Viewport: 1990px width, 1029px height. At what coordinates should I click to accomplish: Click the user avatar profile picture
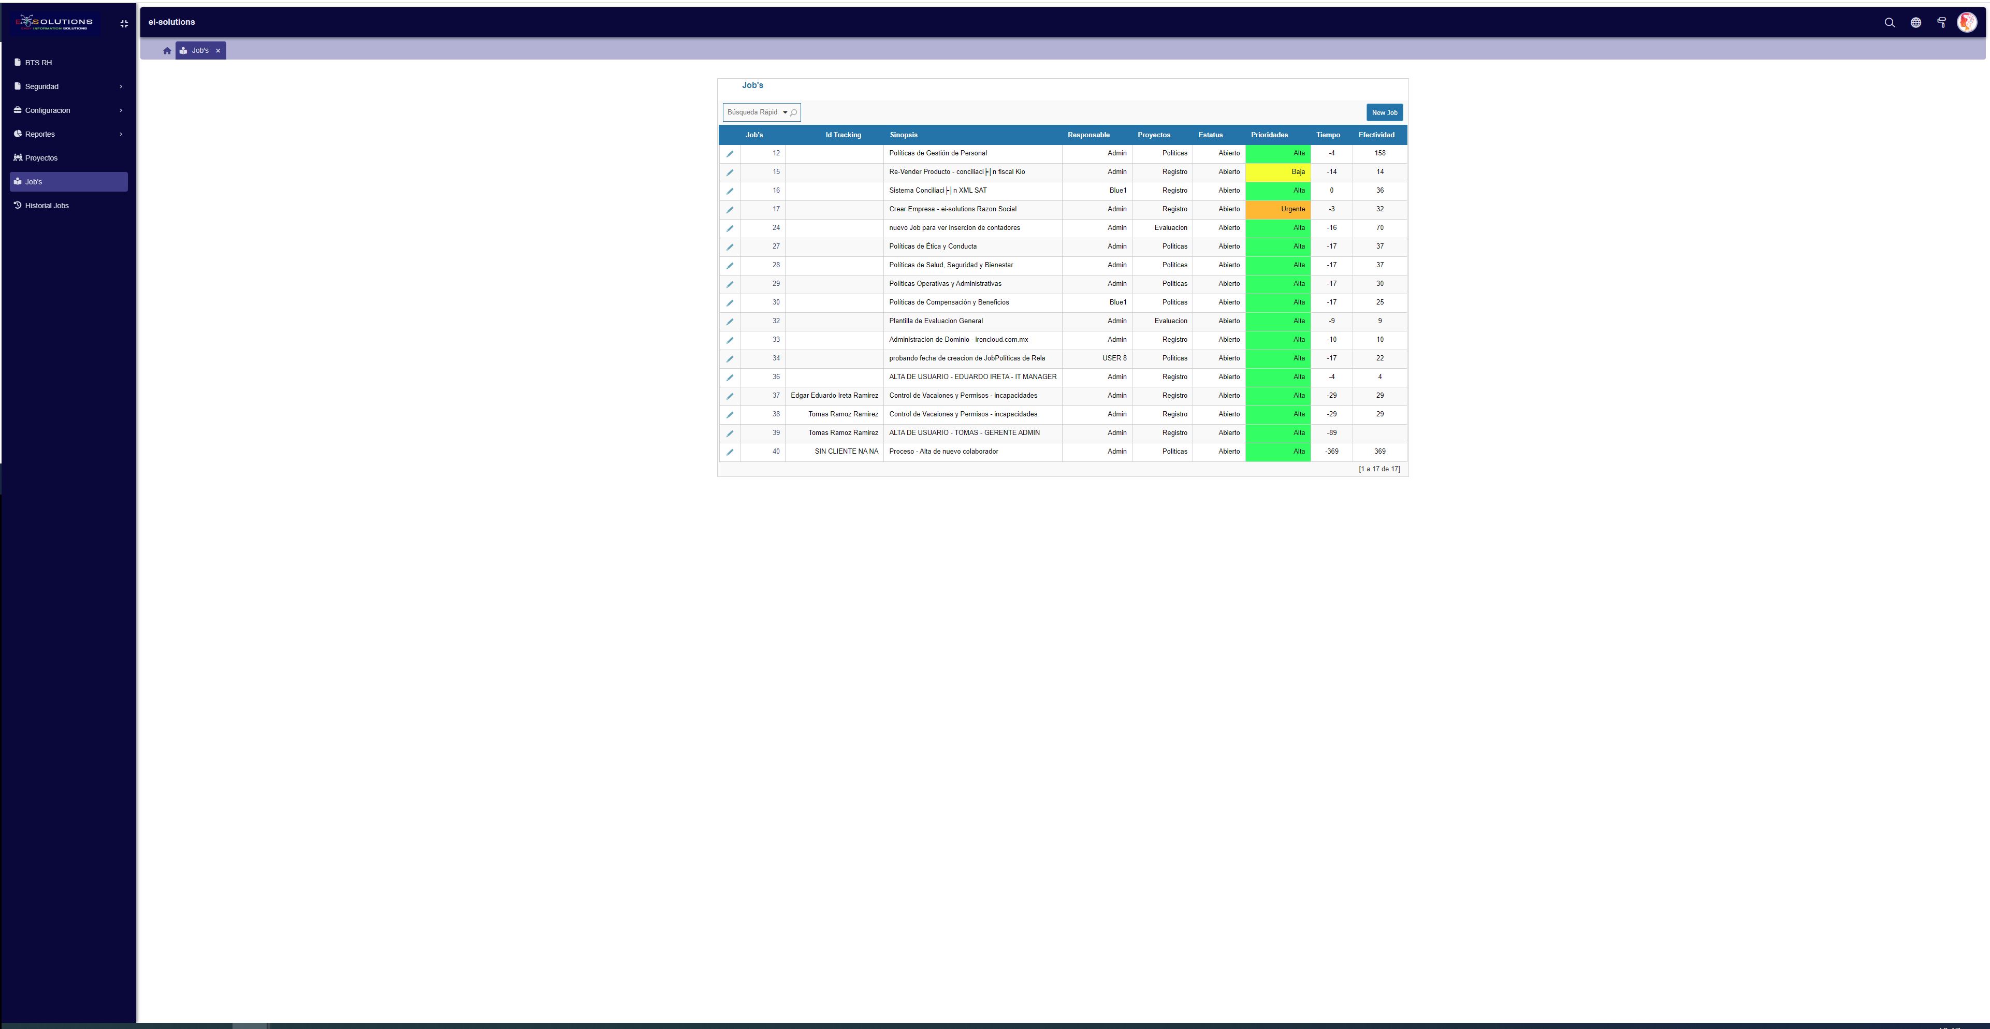click(x=1967, y=22)
